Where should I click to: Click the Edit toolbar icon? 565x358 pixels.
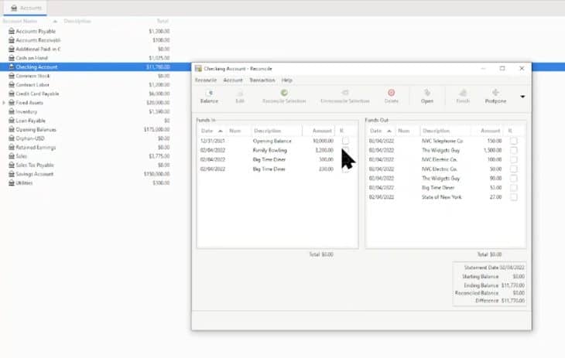click(240, 96)
